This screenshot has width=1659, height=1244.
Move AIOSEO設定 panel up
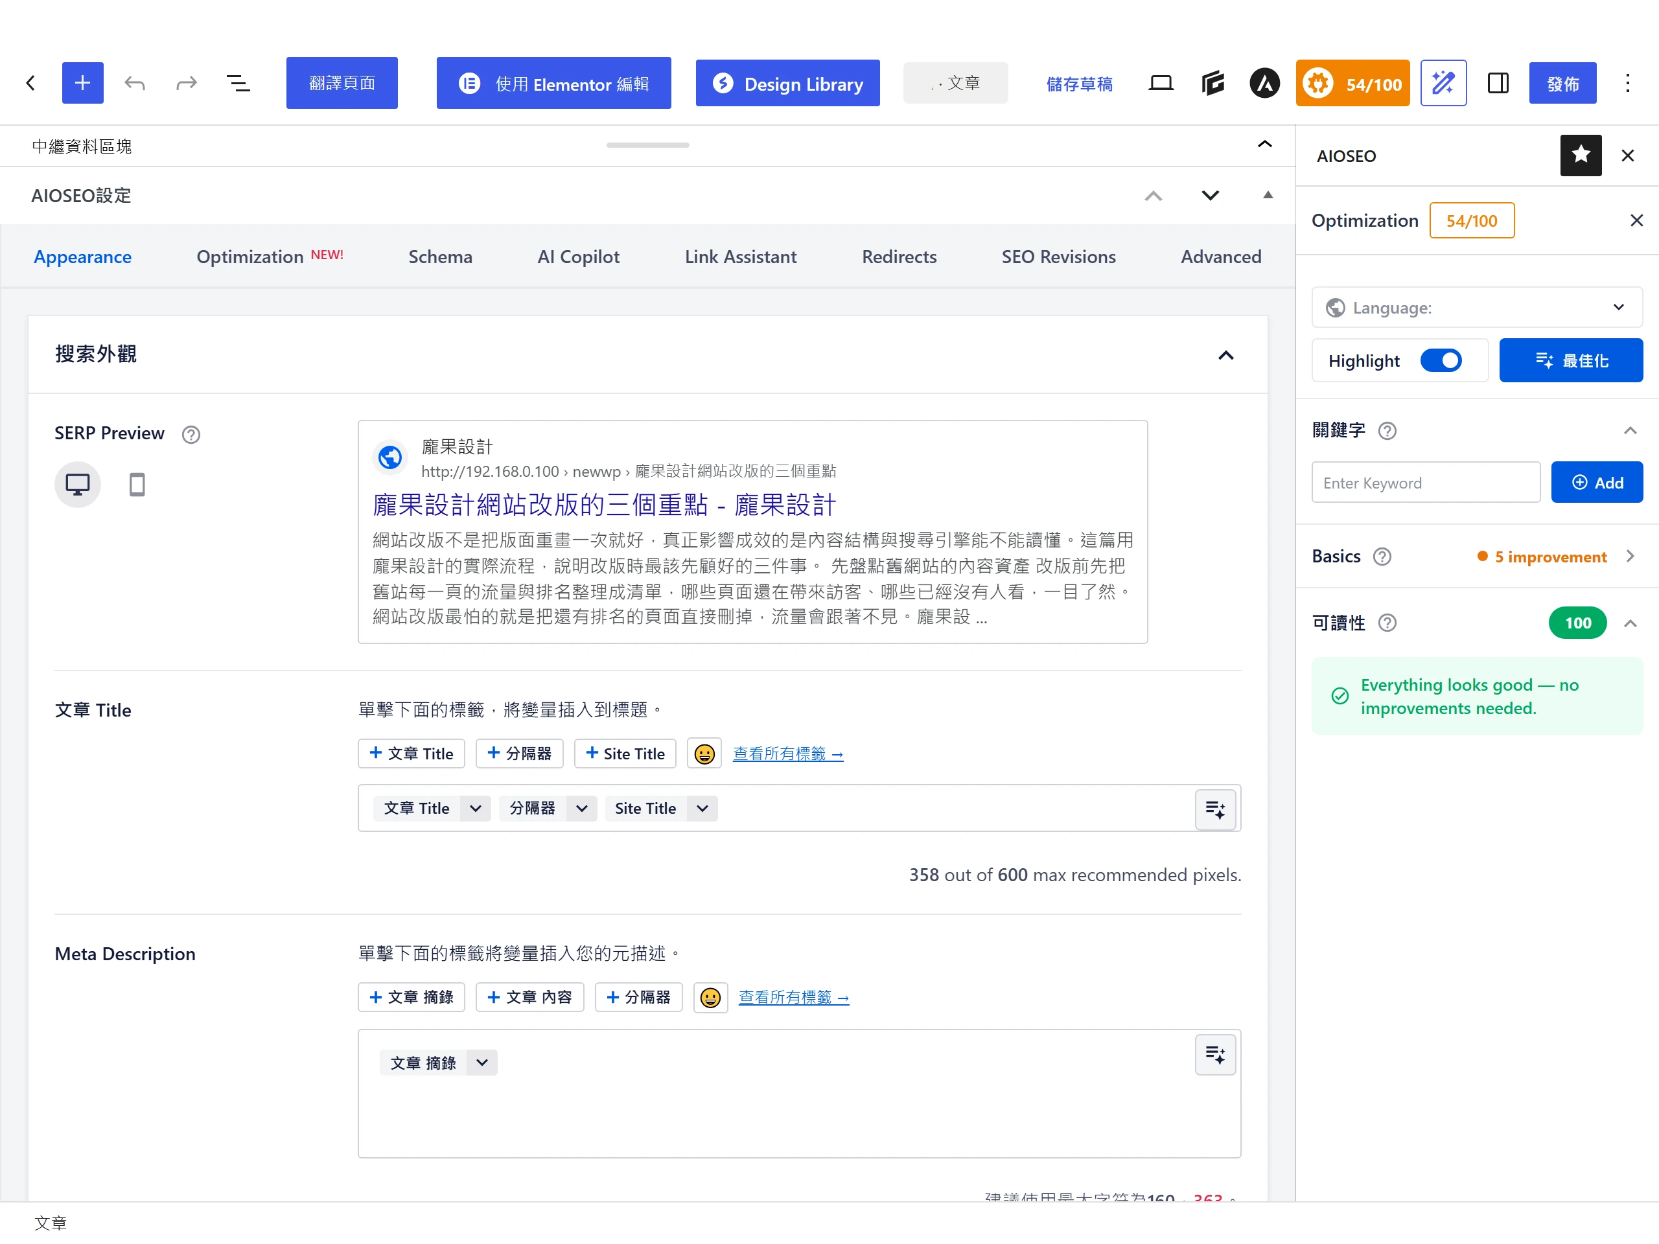[1153, 196]
